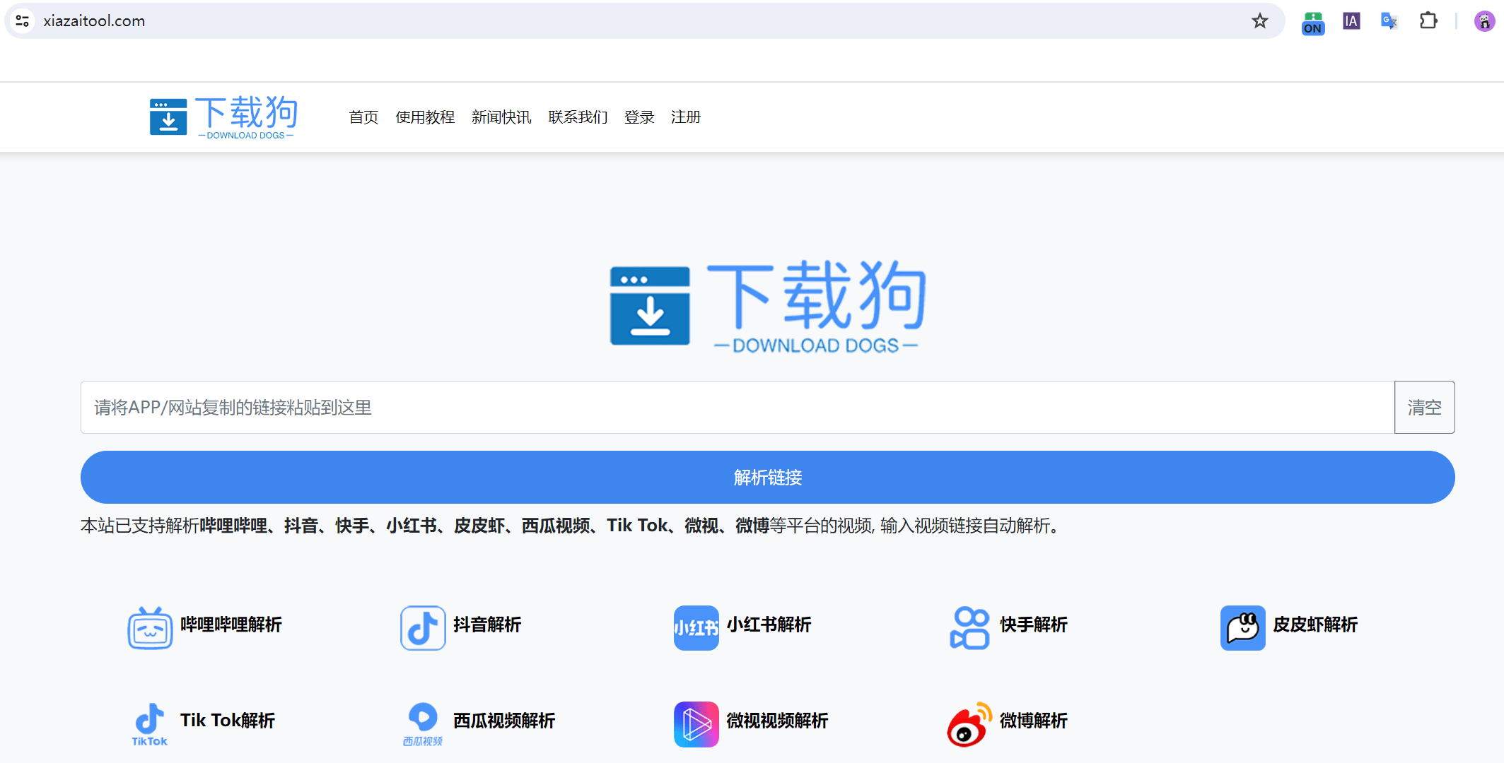Click the header 下载狗 logo

click(223, 117)
